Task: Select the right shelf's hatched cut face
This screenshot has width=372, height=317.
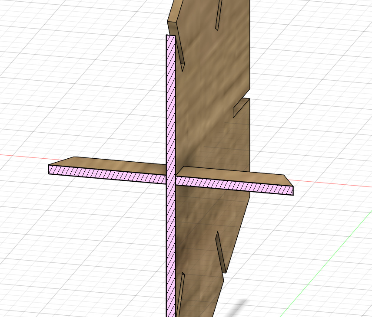Action: tap(234, 186)
